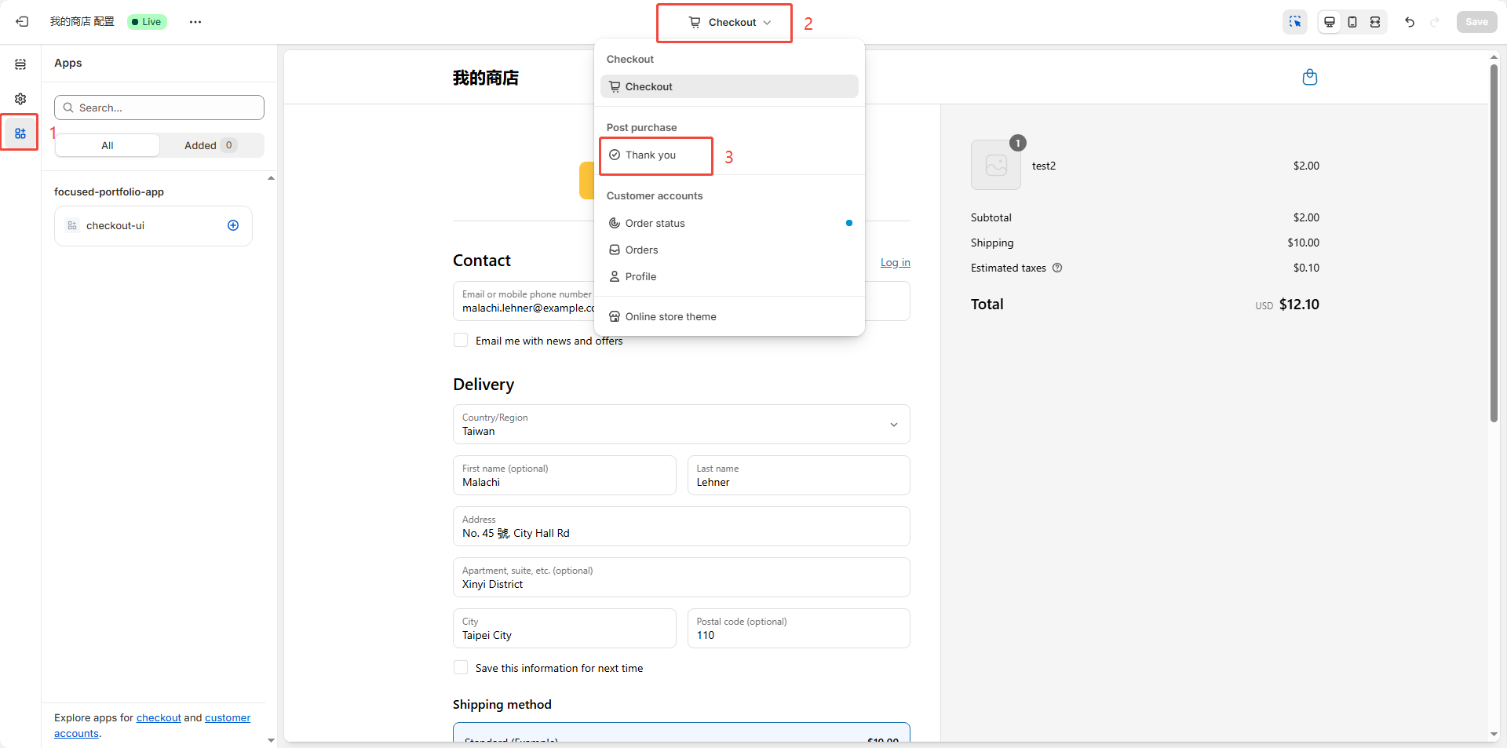Image resolution: width=1507 pixels, height=748 pixels.
Task: Open the Sections panel icon in sidebar
Action: point(20,64)
